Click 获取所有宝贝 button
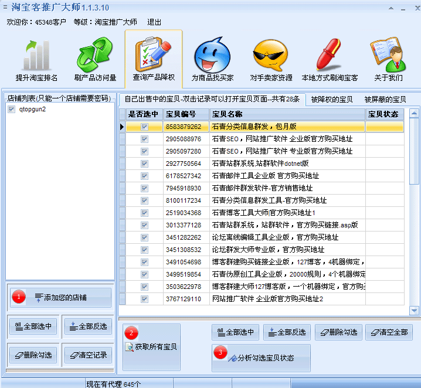The image size is (421, 388). pos(152,347)
